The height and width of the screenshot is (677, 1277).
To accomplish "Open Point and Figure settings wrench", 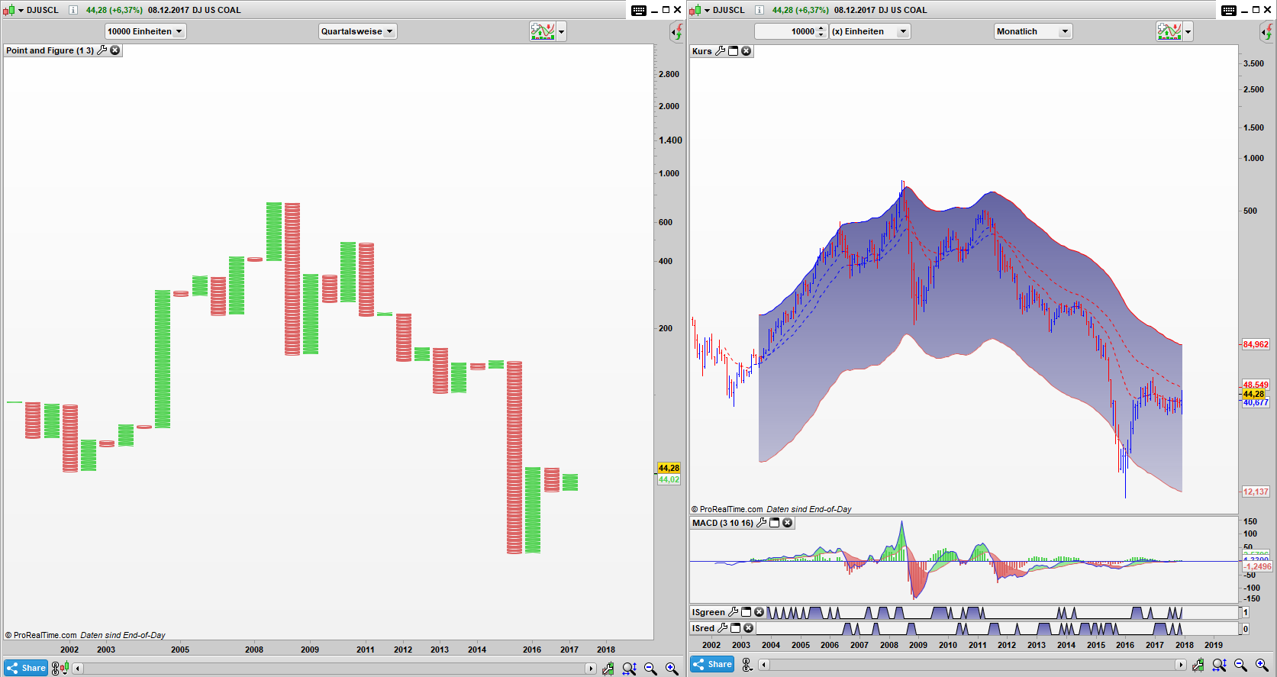I will pyautogui.click(x=102, y=50).
